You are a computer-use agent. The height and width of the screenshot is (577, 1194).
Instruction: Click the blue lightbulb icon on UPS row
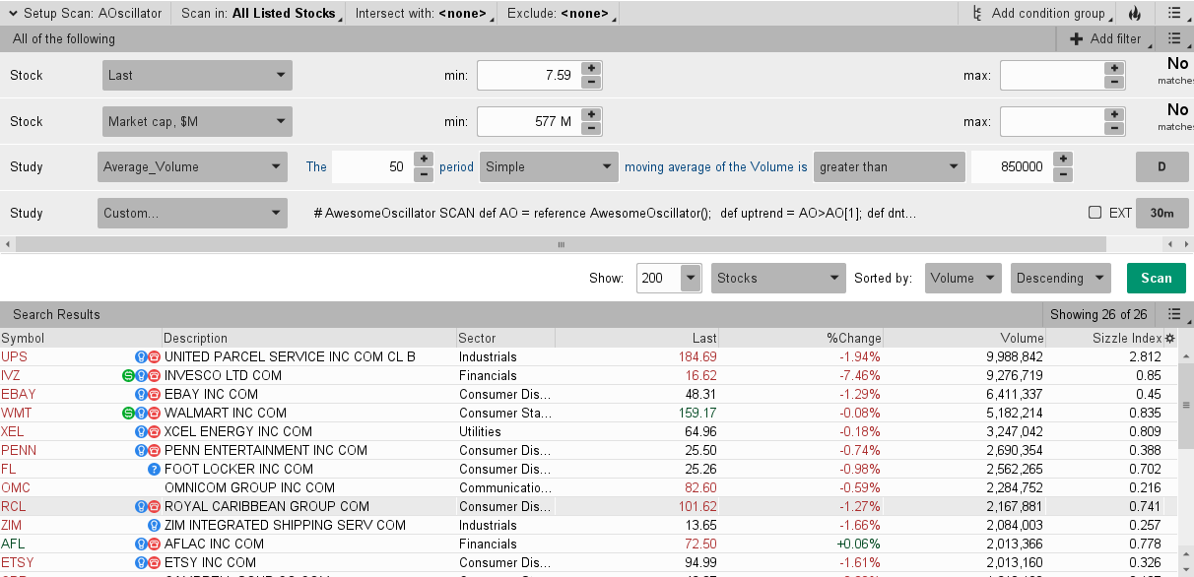pyautogui.click(x=141, y=356)
